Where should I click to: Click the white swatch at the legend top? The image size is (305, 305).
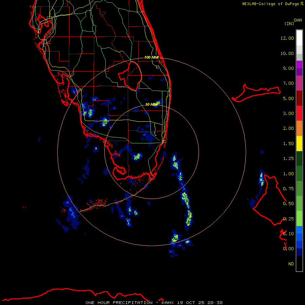pos(299,38)
